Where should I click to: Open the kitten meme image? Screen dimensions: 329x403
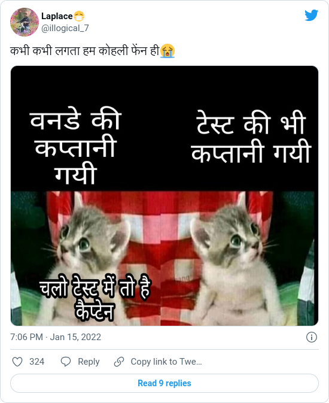click(x=164, y=196)
